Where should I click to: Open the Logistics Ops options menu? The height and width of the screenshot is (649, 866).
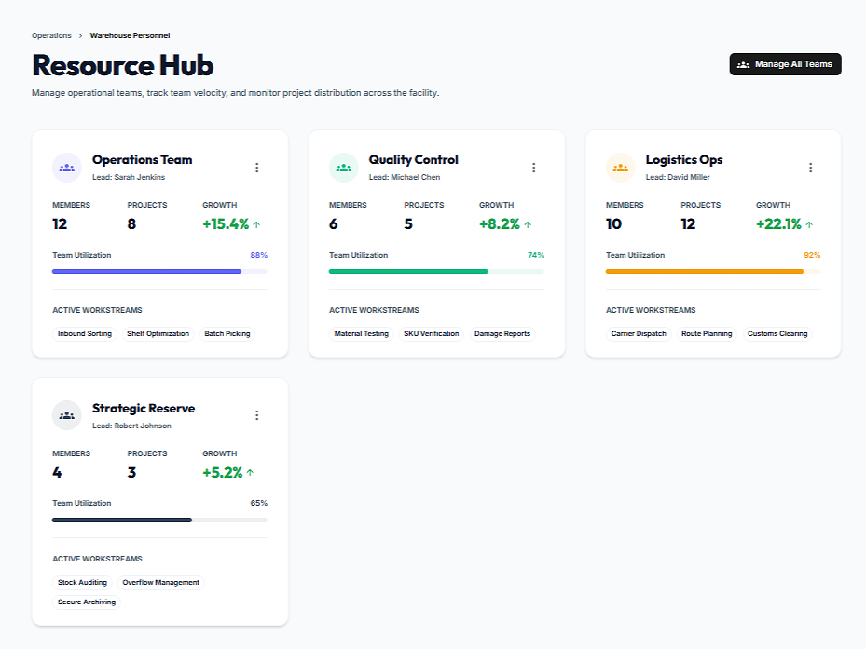coord(810,168)
